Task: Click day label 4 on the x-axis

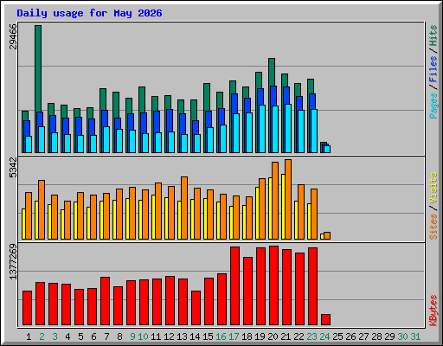Action: [67, 336]
